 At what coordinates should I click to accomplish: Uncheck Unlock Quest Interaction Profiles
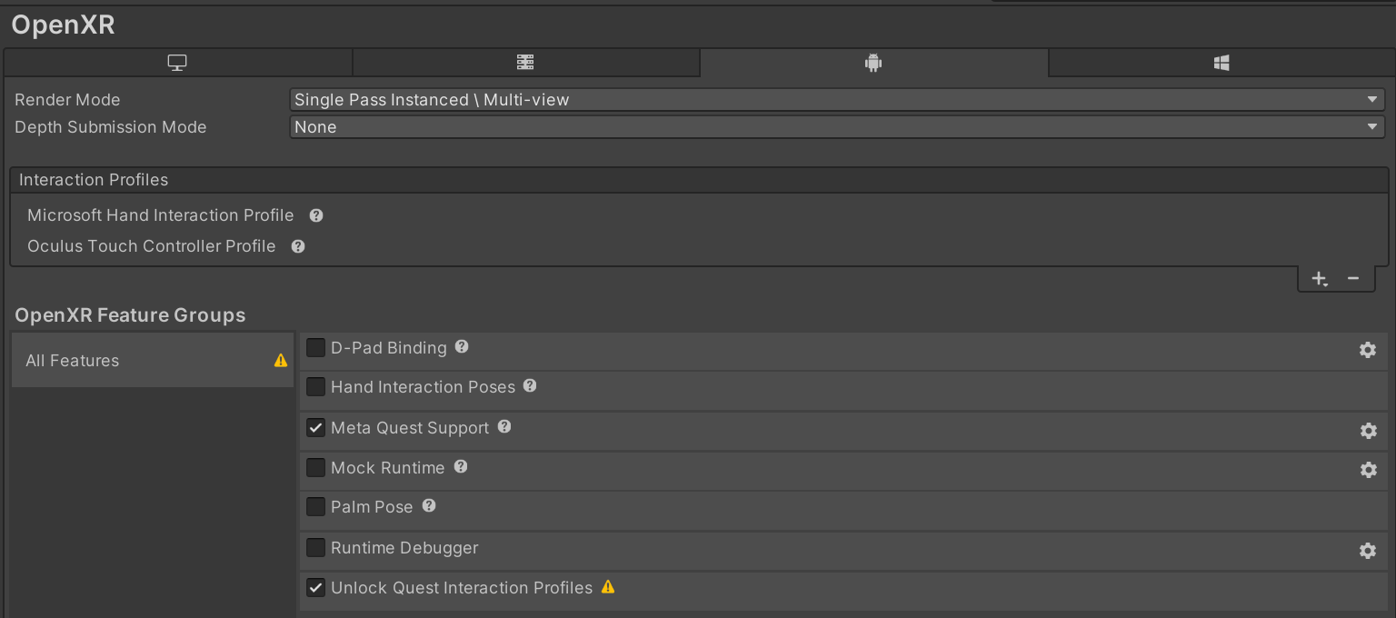pos(315,587)
